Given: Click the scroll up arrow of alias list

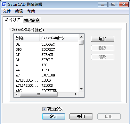Looking at the screenshot, I should coord(81,37).
